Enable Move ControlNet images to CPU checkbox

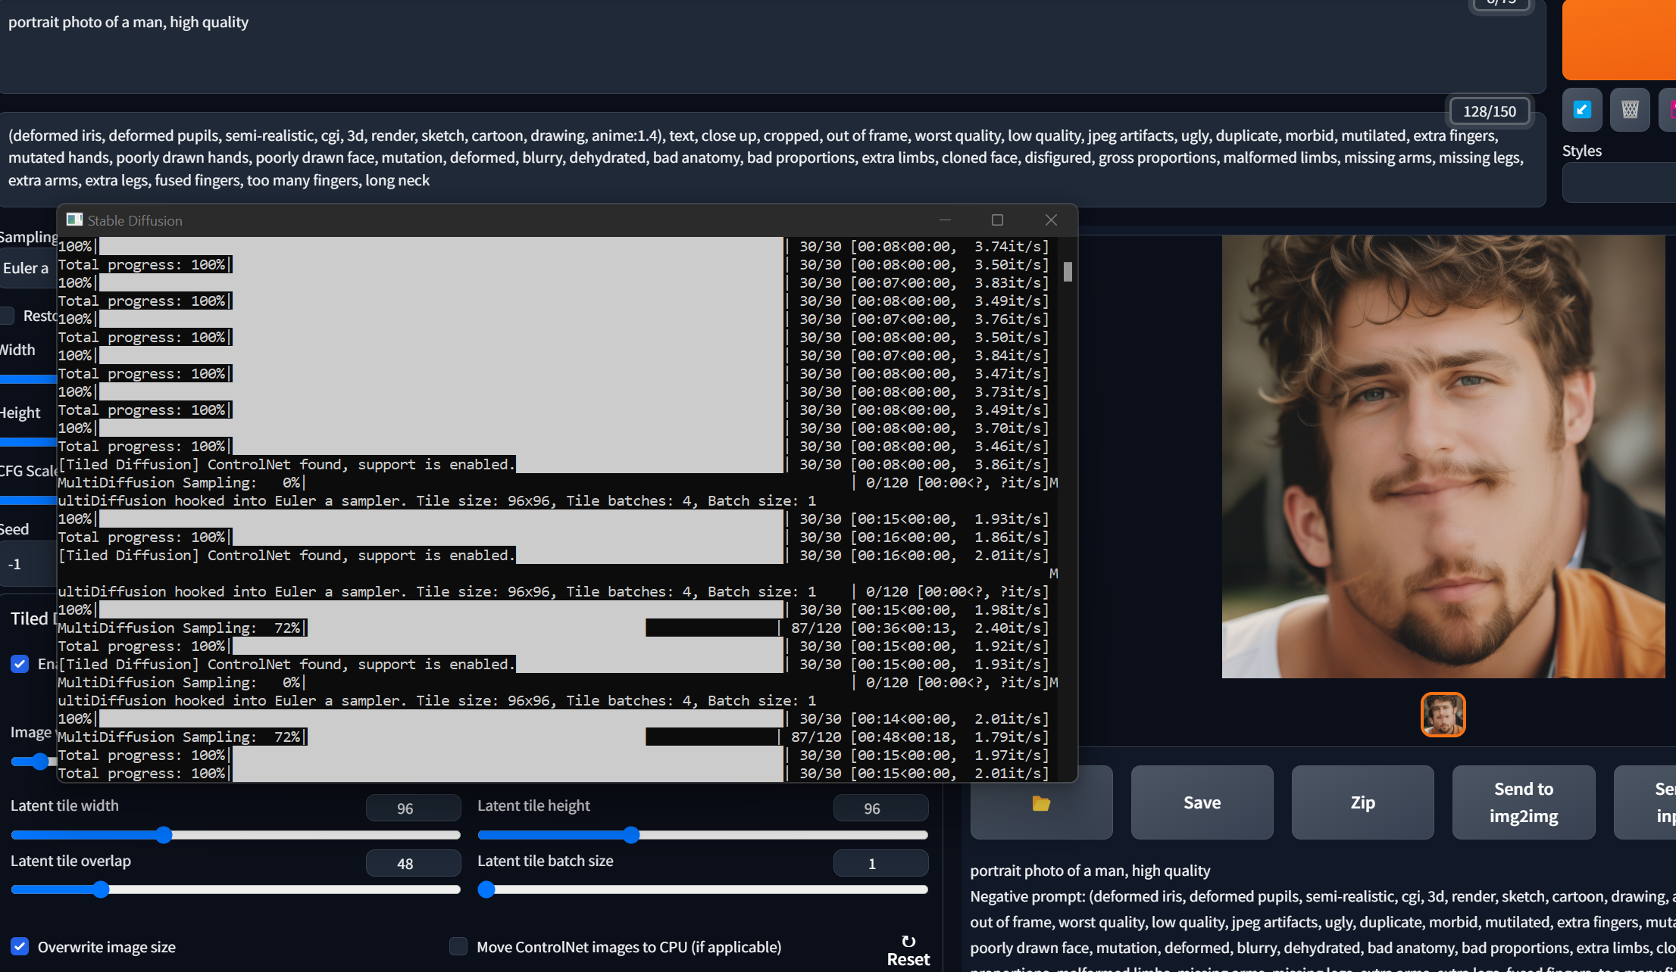tap(458, 946)
